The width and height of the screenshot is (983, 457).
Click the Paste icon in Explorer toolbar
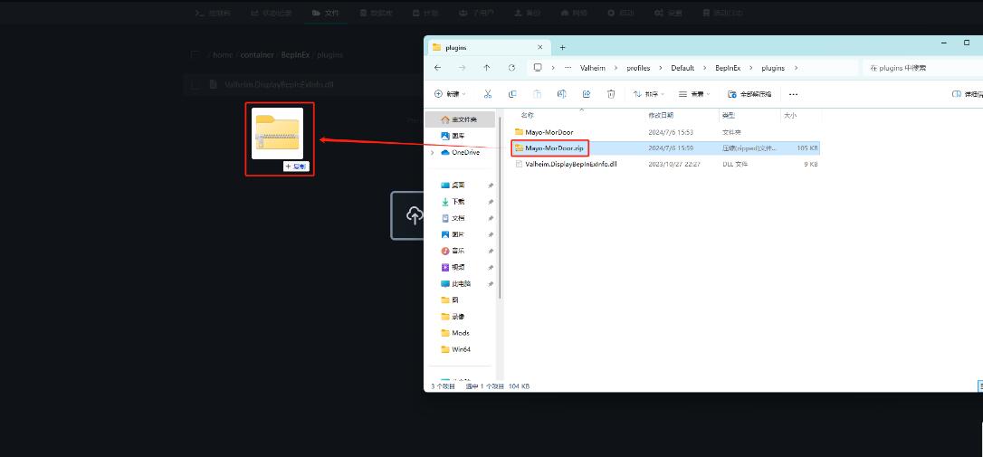pyautogui.click(x=538, y=94)
